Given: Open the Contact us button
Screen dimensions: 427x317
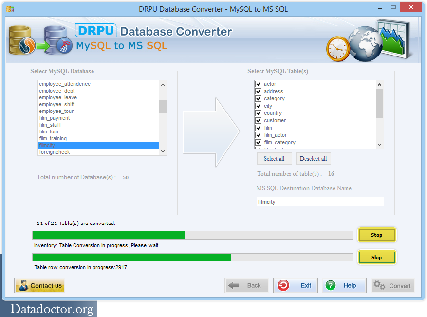Looking at the screenshot, I should pos(40,285).
